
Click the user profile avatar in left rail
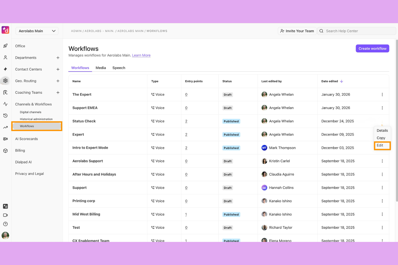coord(5,235)
